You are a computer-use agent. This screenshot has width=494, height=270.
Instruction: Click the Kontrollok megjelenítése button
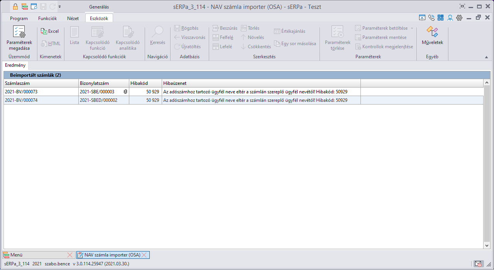pyautogui.click(x=384, y=47)
